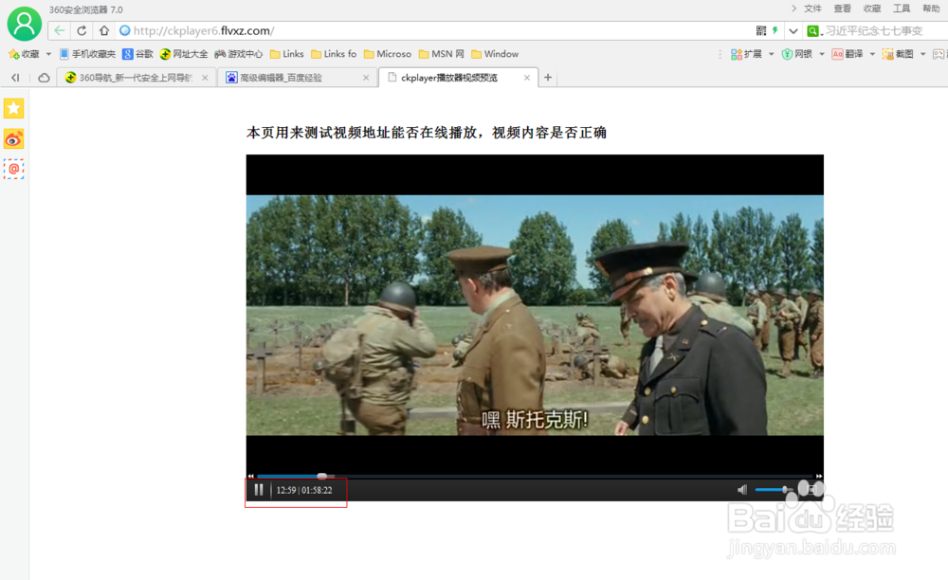Click the video progress bar handle
Viewport: 948px width, 580px height.
[x=322, y=476]
